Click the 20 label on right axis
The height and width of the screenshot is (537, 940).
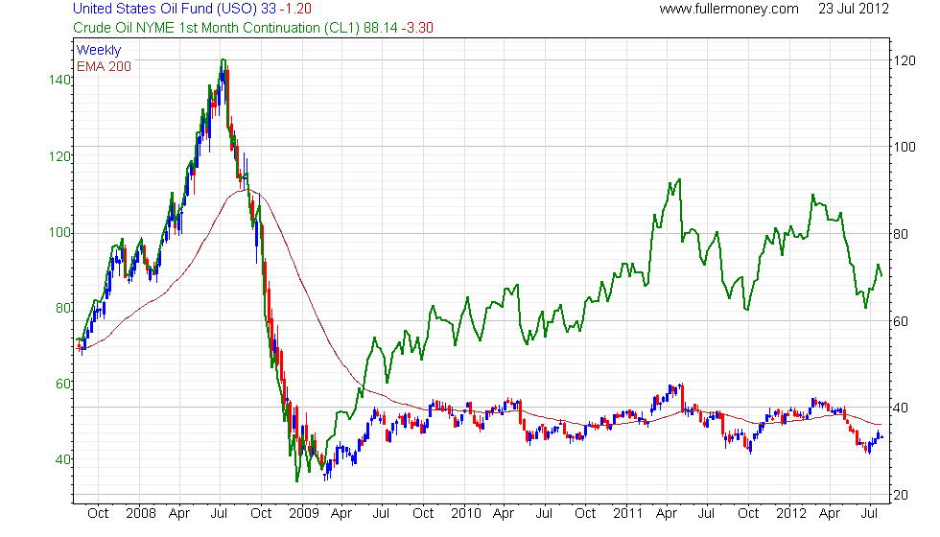pos(901,495)
